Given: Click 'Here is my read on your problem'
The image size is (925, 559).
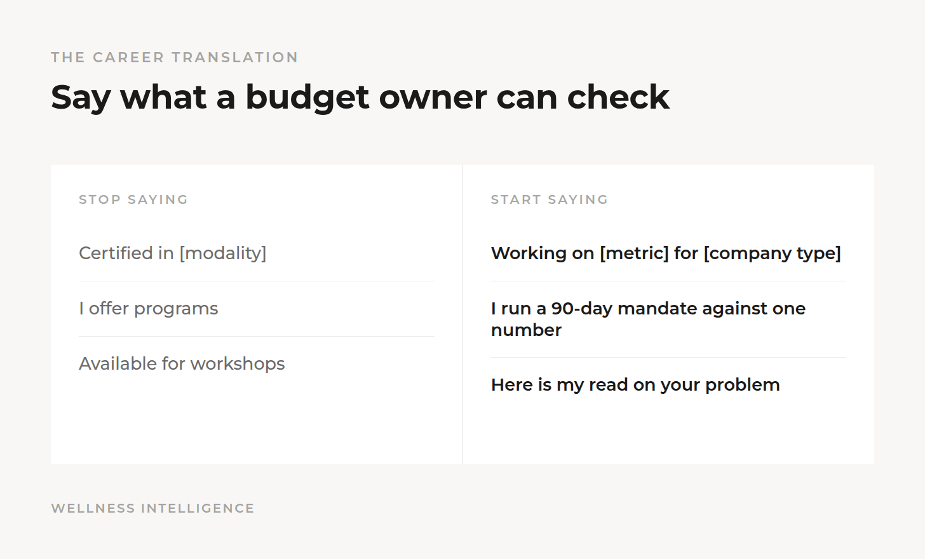Looking at the screenshot, I should (x=635, y=384).
